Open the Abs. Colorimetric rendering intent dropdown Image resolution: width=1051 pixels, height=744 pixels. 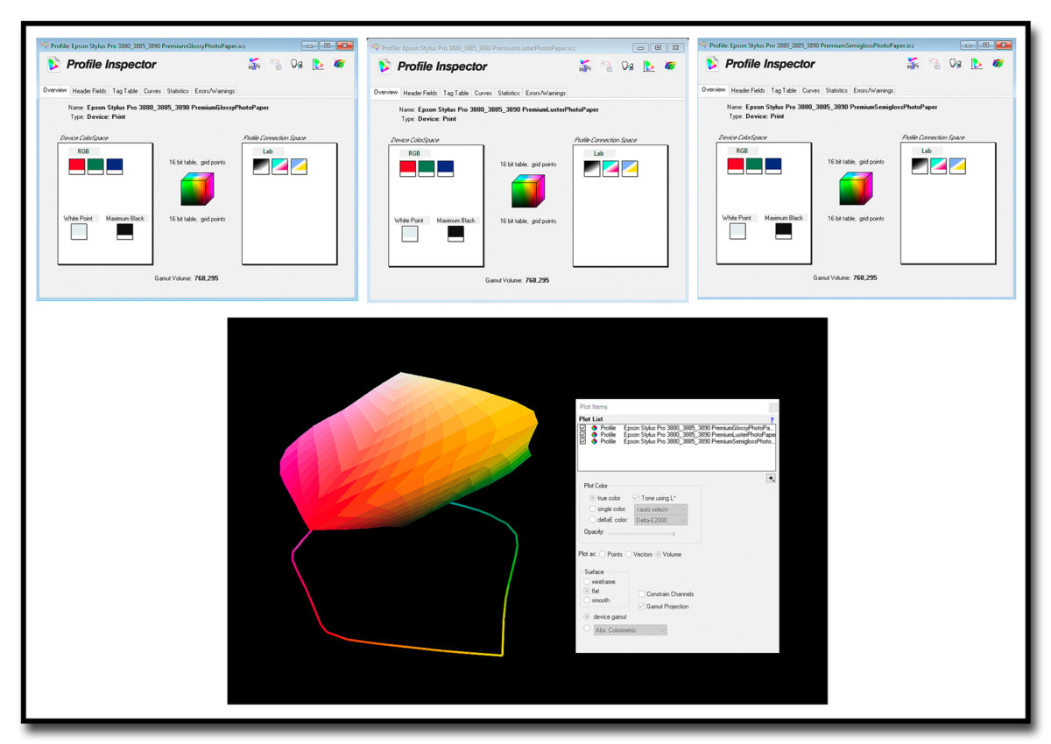coord(630,630)
